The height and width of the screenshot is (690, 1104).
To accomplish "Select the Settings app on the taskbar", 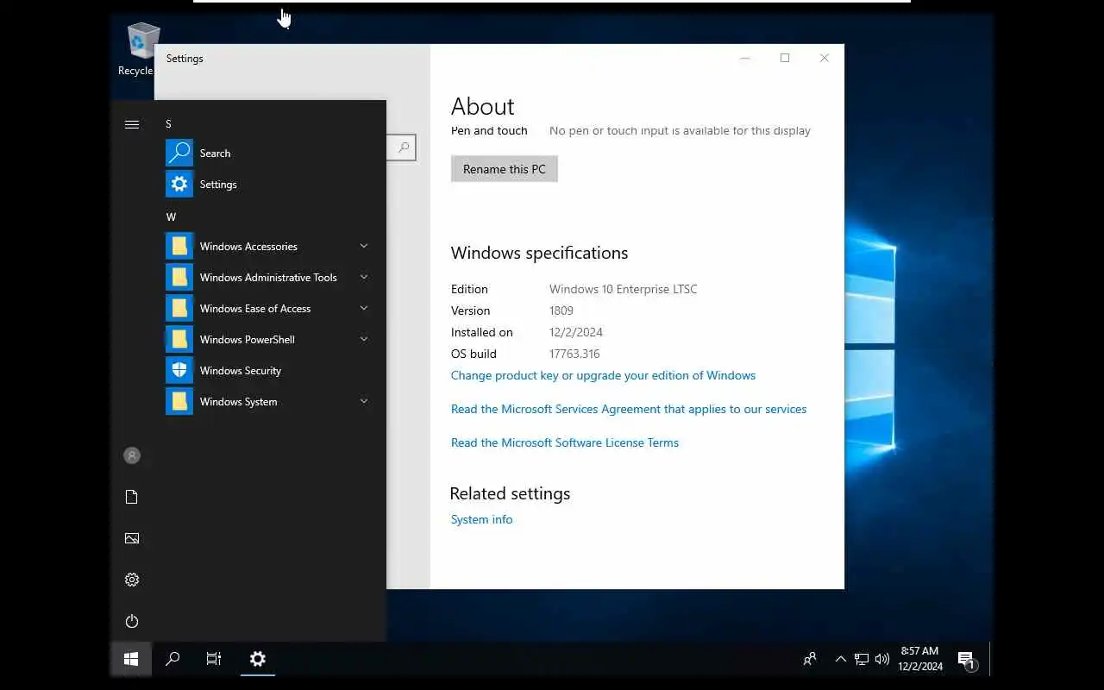I will pyautogui.click(x=257, y=659).
